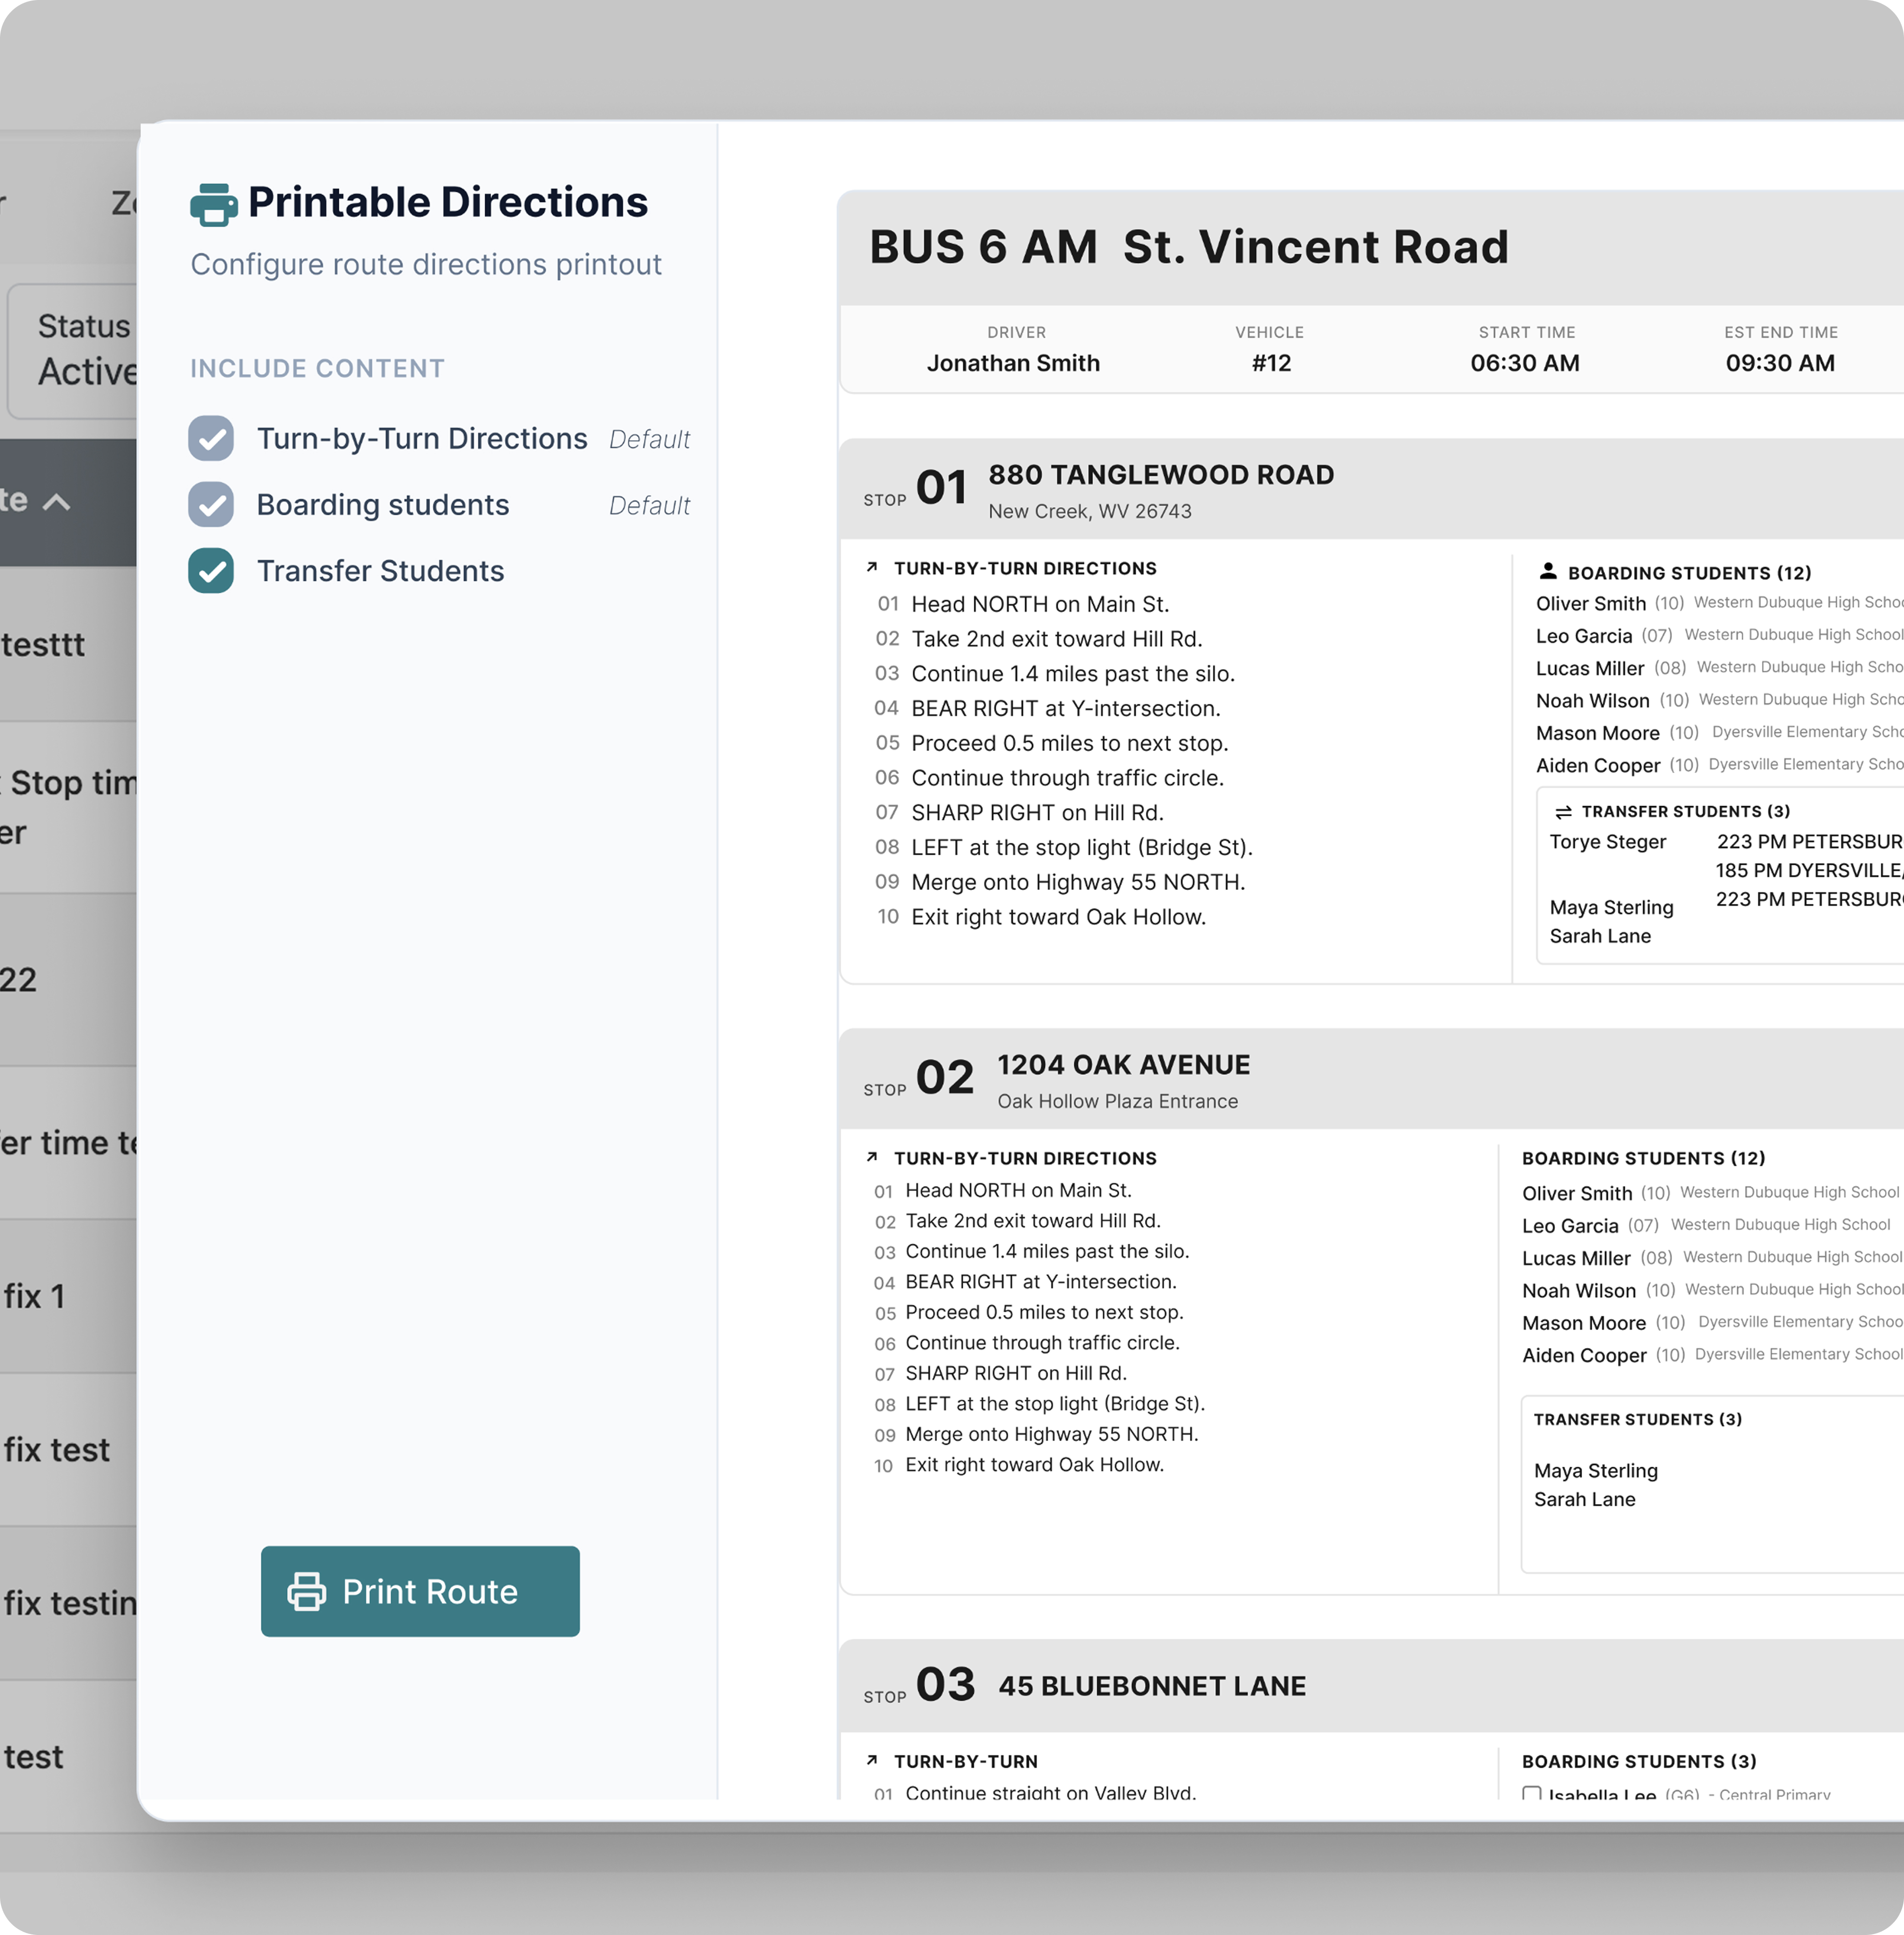Image resolution: width=1904 pixels, height=1935 pixels.
Task: Click the start time 06:30 AM
Action: [1525, 363]
